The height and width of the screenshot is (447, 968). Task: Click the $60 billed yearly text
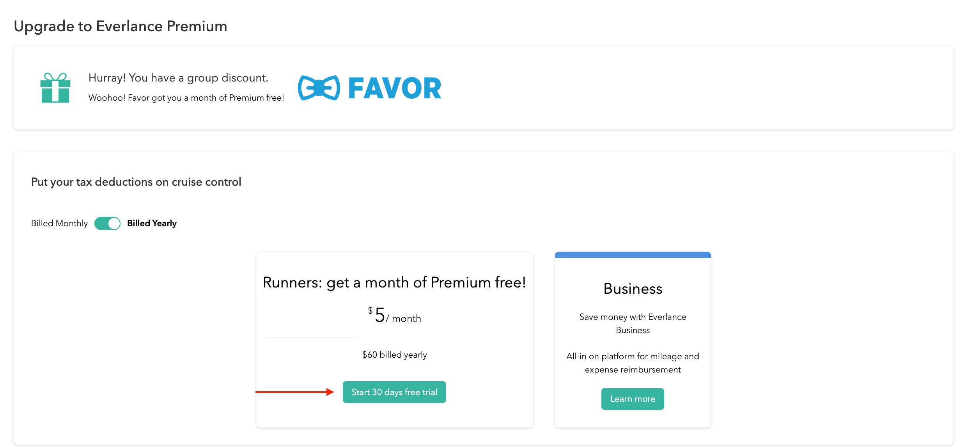[x=394, y=355]
